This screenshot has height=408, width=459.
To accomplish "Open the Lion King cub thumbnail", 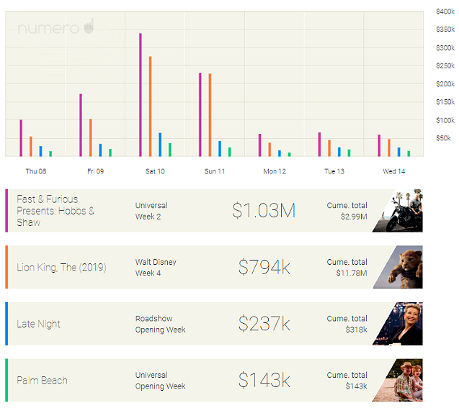I will (399, 267).
